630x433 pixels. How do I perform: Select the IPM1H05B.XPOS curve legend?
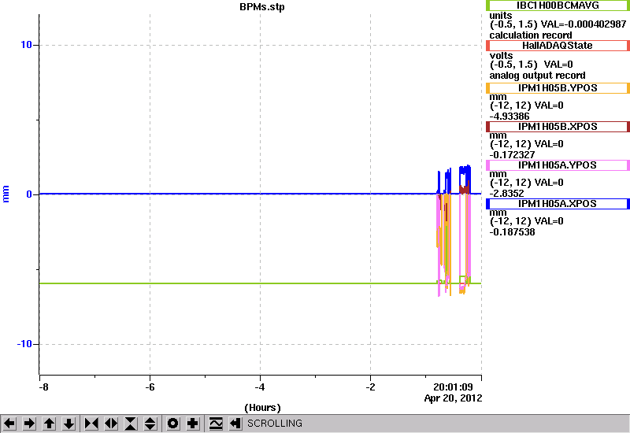click(558, 127)
